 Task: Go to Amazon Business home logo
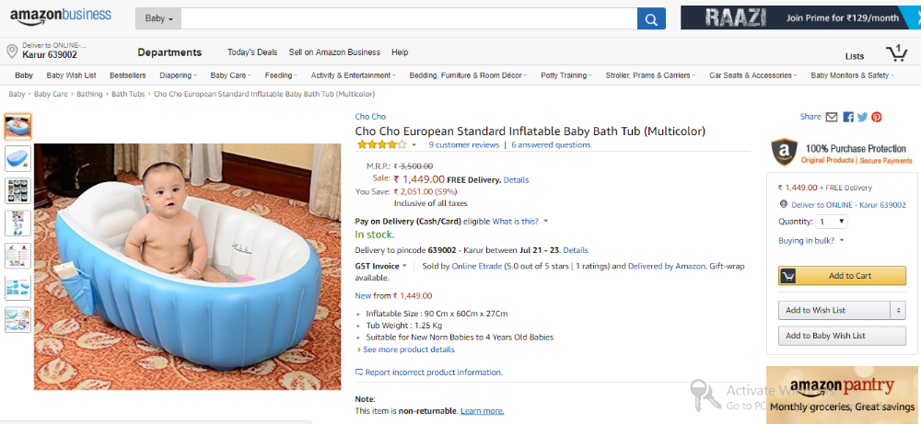61,17
